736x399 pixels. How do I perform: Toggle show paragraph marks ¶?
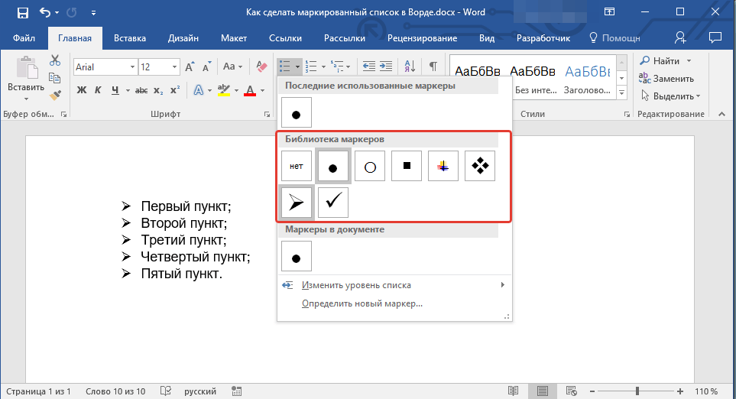(433, 66)
